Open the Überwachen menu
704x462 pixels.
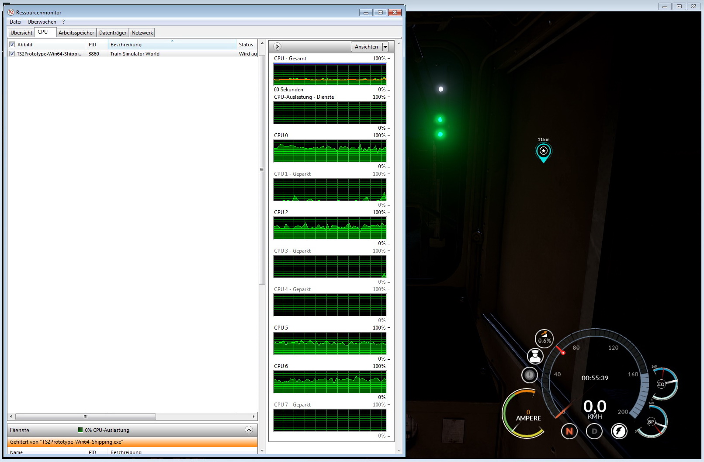point(42,22)
